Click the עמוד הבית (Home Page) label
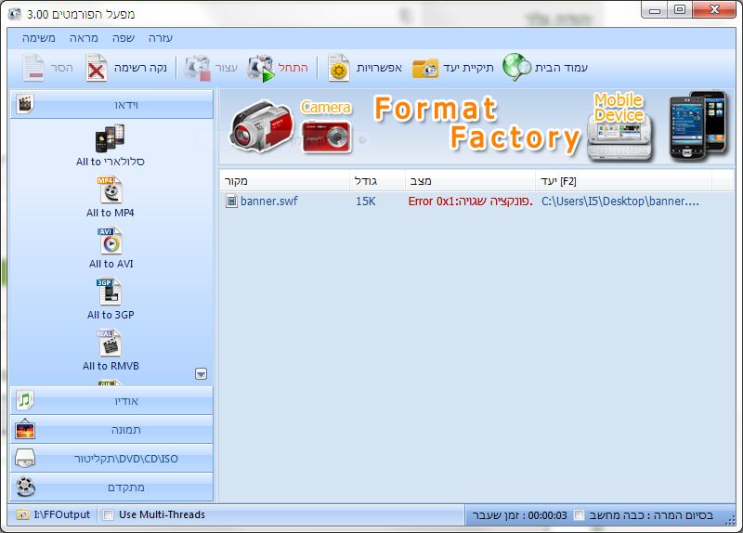 561,68
